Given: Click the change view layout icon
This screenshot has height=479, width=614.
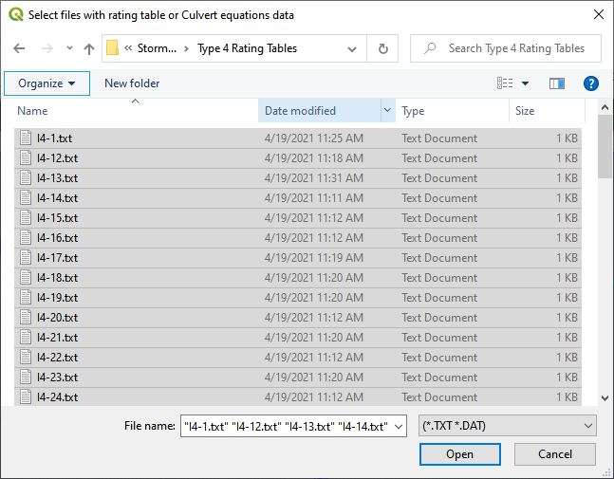Looking at the screenshot, I should [x=505, y=83].
